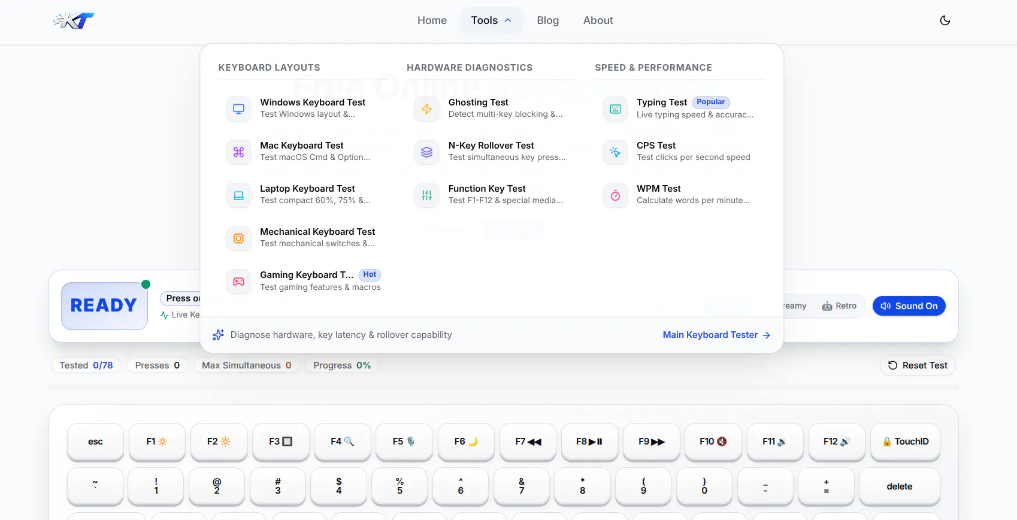Click the Windows Keyboard Test monitor icon
1017x520 pixels.
coord(238,109)
